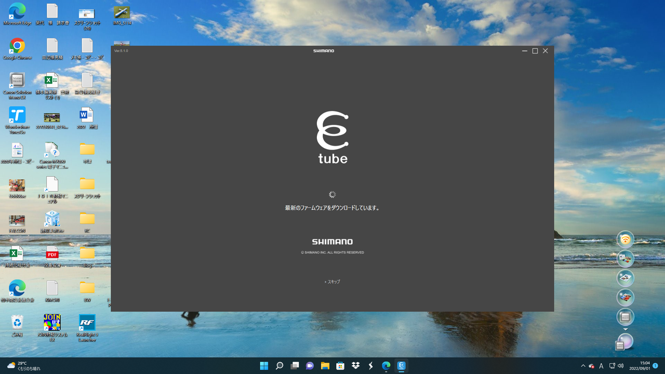Viewport: 665px width, 374px height.
Task: Select the JOIN移行システムEX desktop shortcut
Action: (x=52, y=328)
